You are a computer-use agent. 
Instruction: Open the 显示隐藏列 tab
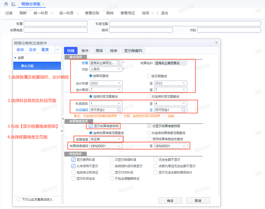pyautogui.click(x=133, y=50)
